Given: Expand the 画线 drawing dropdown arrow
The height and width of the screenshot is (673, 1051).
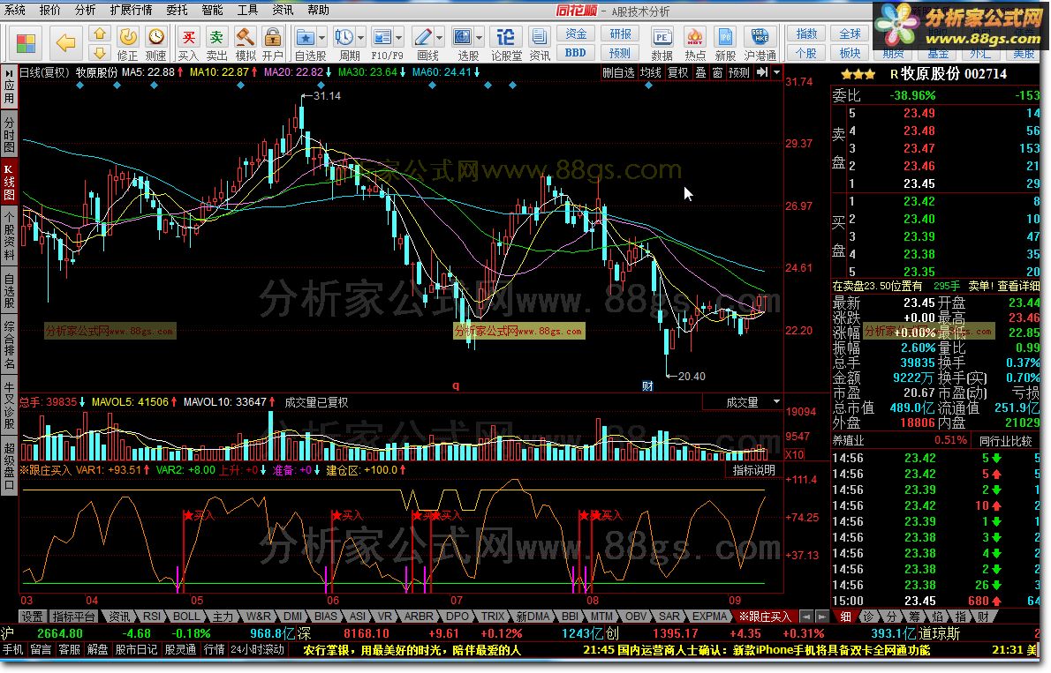Looking at the screenshot, I should [x=440, y=38].
